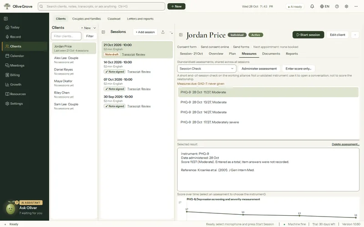Open the Session 21 Oct tab
The width and height of the screenshot is (364, 227).
(191, 54)
